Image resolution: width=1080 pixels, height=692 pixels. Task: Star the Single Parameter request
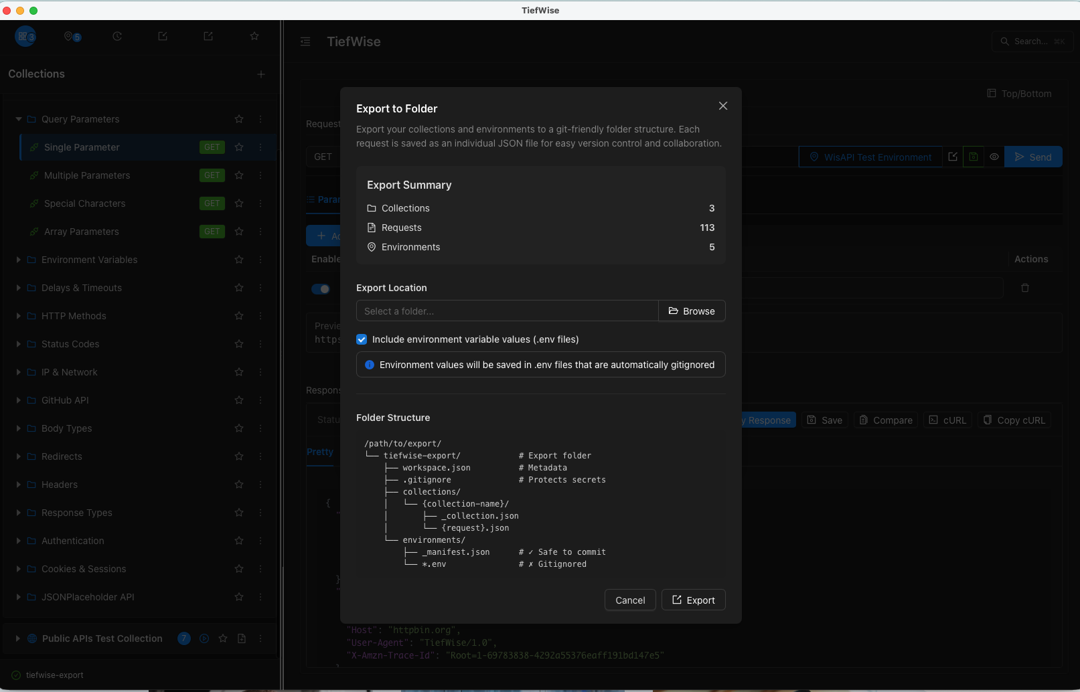[x=239, y=147]
